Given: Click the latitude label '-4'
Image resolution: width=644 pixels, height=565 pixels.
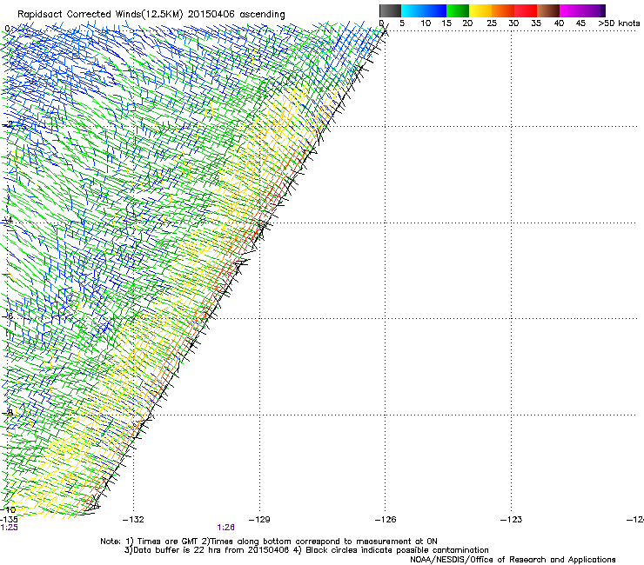Looking at the screenshot, I should click(x=8, y=220).
